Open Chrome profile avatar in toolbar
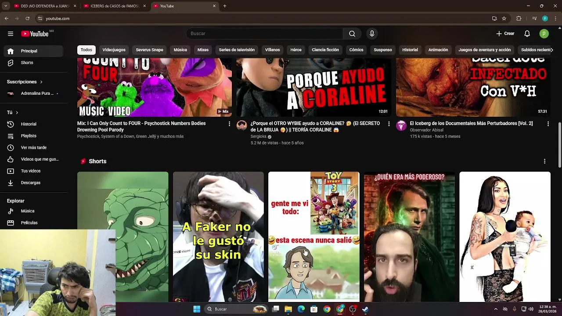Screen dimensions: 562x316 tap(545, 18)
